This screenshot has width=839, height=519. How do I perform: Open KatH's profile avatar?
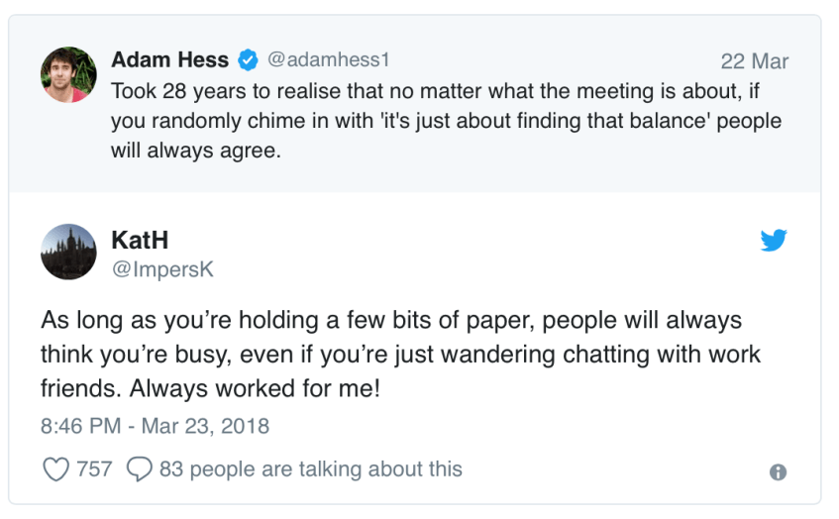[x=68, y=252]
